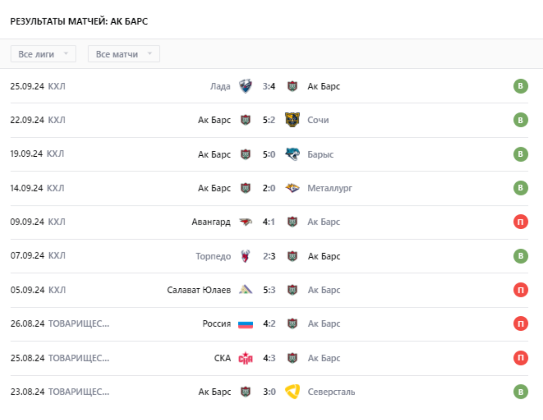543x420 pixels.
Task: Click the Авангард team logo
Action: 245,222
